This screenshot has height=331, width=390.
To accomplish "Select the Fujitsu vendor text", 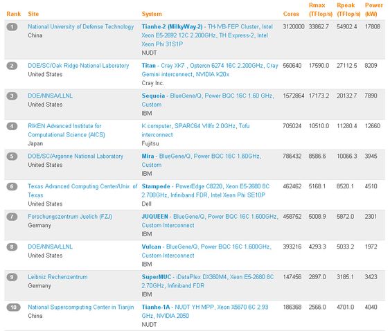I will 150,143.
